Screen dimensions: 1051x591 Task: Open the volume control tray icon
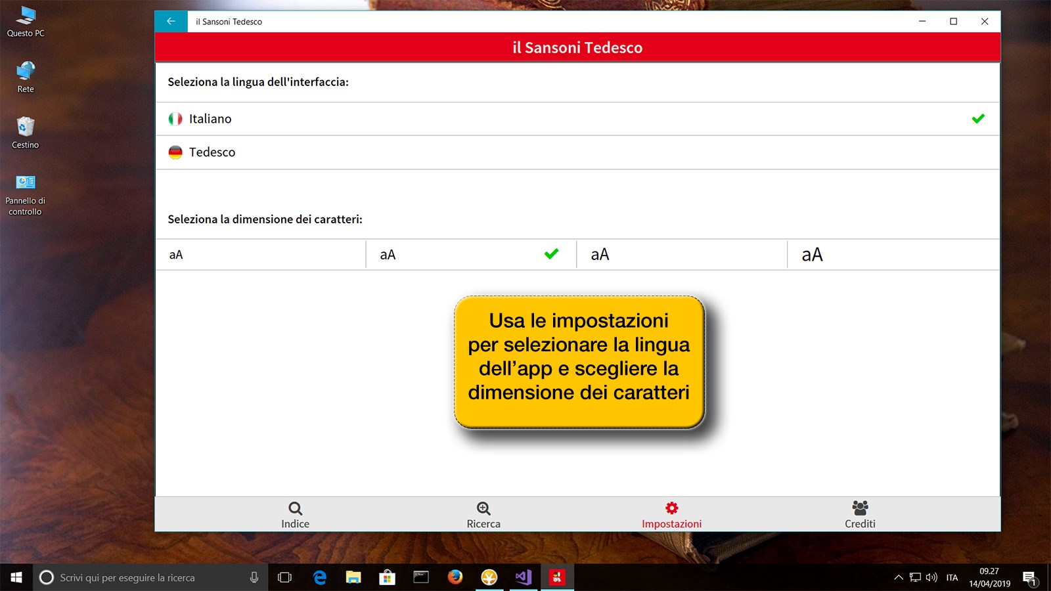click(x=931, y=577)
